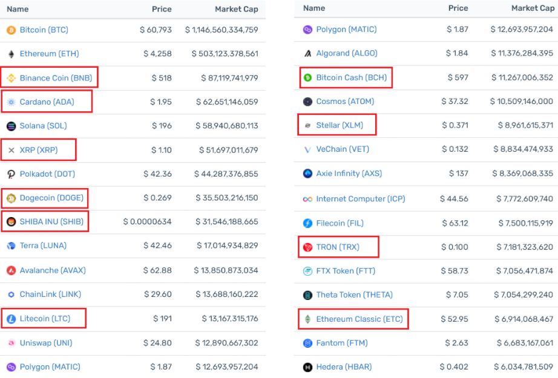Screen dimensions: 558x378
Task: Click the Ethereum (ETH) diamond logo icon
Action: (x=11, y=54)
